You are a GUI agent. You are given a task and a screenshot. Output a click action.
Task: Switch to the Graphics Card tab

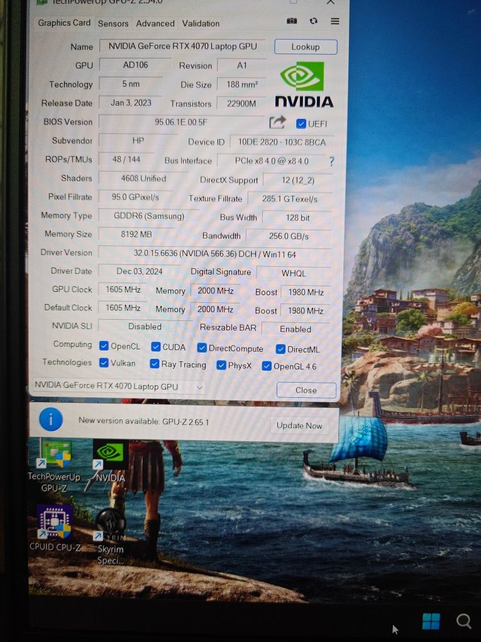click(64, 23)
